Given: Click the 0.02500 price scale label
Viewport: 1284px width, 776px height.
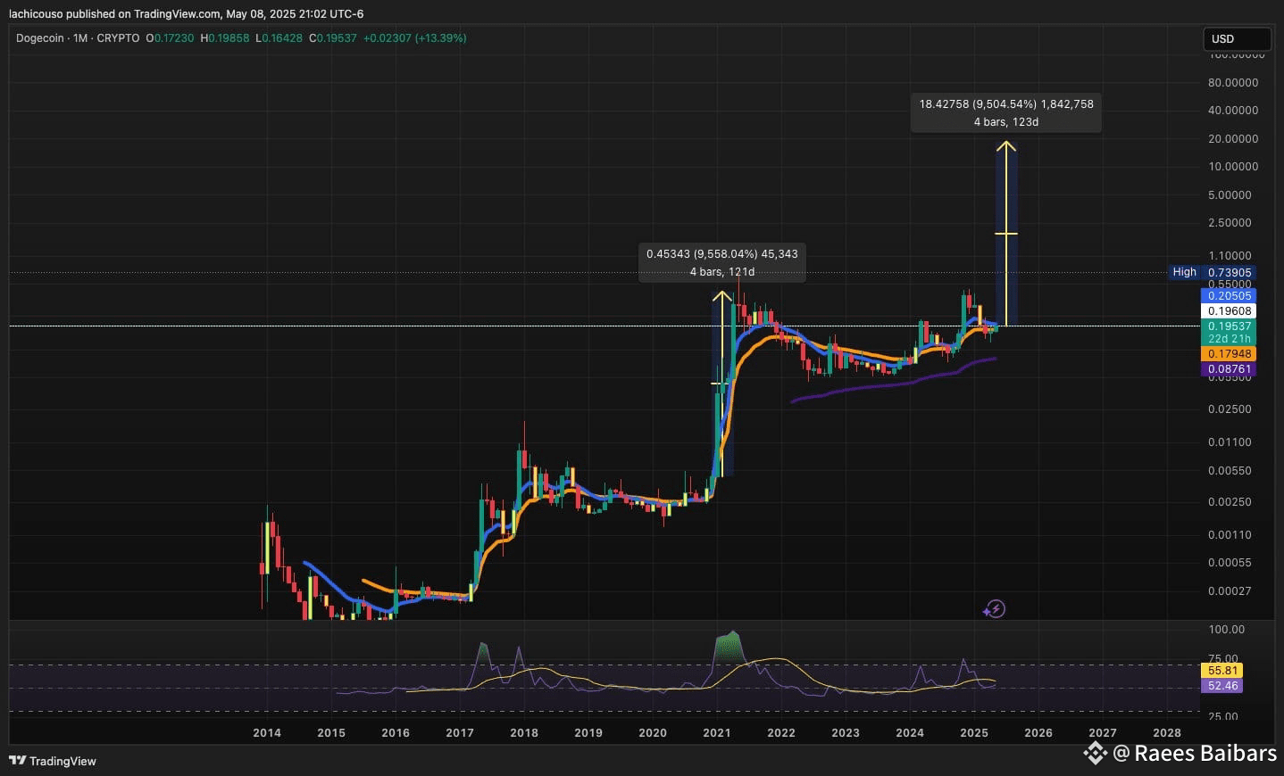Looking at the screenshot, I should 1230,409.
